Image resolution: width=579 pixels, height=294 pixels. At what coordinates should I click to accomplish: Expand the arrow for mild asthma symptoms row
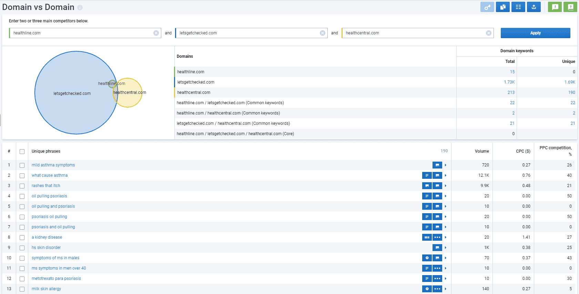(x=446, y=165)
